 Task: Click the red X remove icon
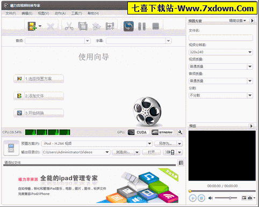pyautogui.click(x=51, y=26)
